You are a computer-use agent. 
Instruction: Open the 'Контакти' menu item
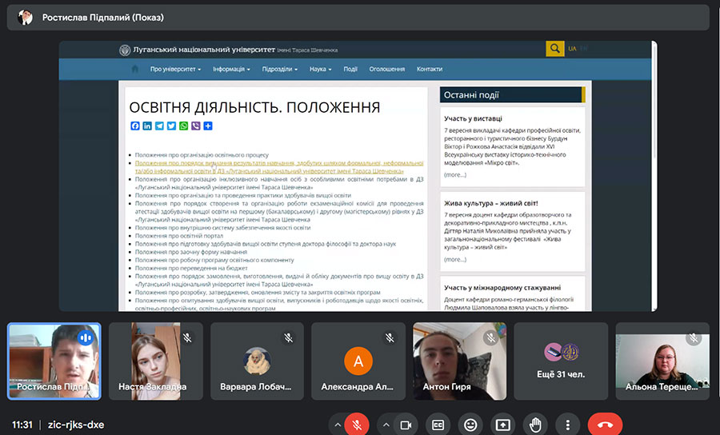pos(430,70)
